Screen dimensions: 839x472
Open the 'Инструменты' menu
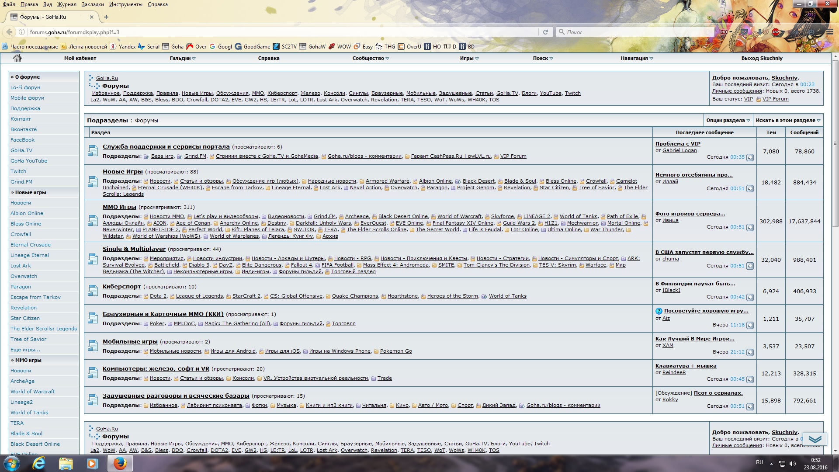(x=125, y=4)
